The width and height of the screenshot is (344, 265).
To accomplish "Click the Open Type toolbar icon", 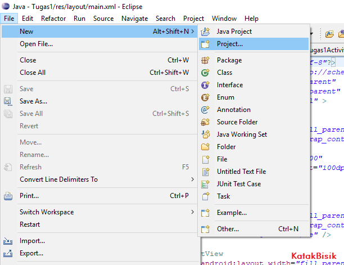I will 329,34.
